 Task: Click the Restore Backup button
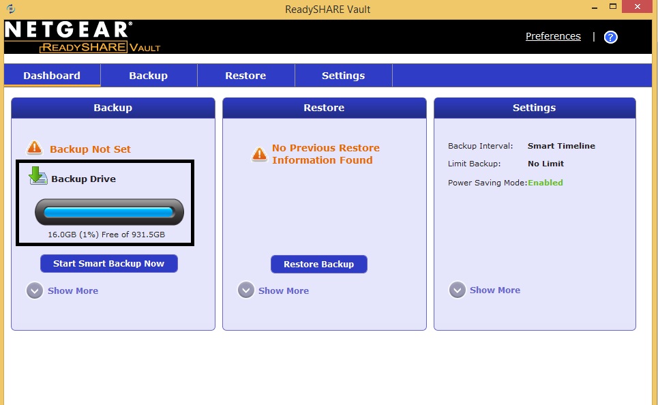[x=319, y=264]
